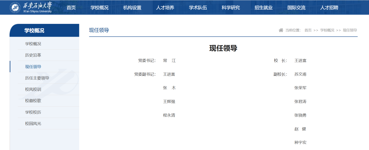Open 校徽校歌 sidebar link

[33, 101]
